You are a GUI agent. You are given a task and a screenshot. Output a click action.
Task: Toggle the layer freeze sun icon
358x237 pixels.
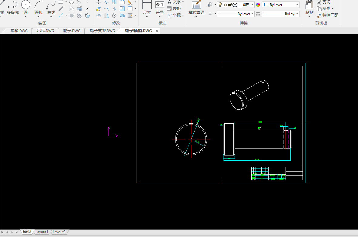click(x=225, y=5)
